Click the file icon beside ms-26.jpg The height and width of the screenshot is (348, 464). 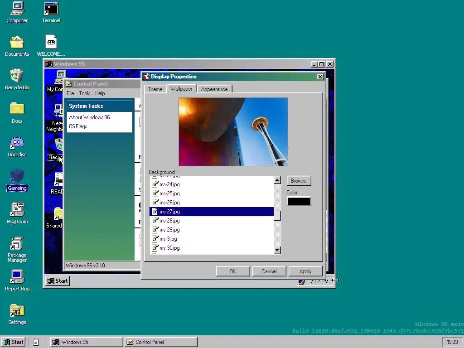point(155,203)
